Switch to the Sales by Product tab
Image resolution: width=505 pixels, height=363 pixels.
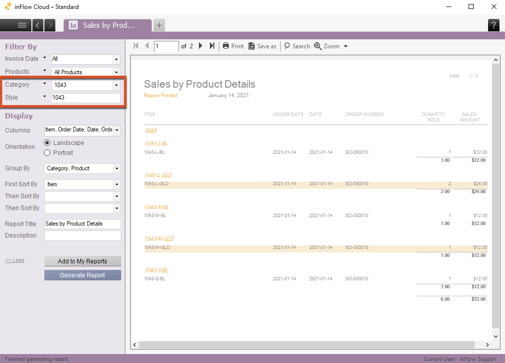[108, 25]
